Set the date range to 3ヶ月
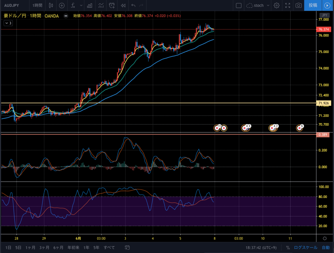The width and height of the screenshot is (334, 253). [x=44, y=247]
